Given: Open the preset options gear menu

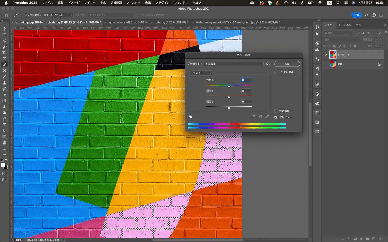Looking at the screenshot, I should tap(268, 64).
